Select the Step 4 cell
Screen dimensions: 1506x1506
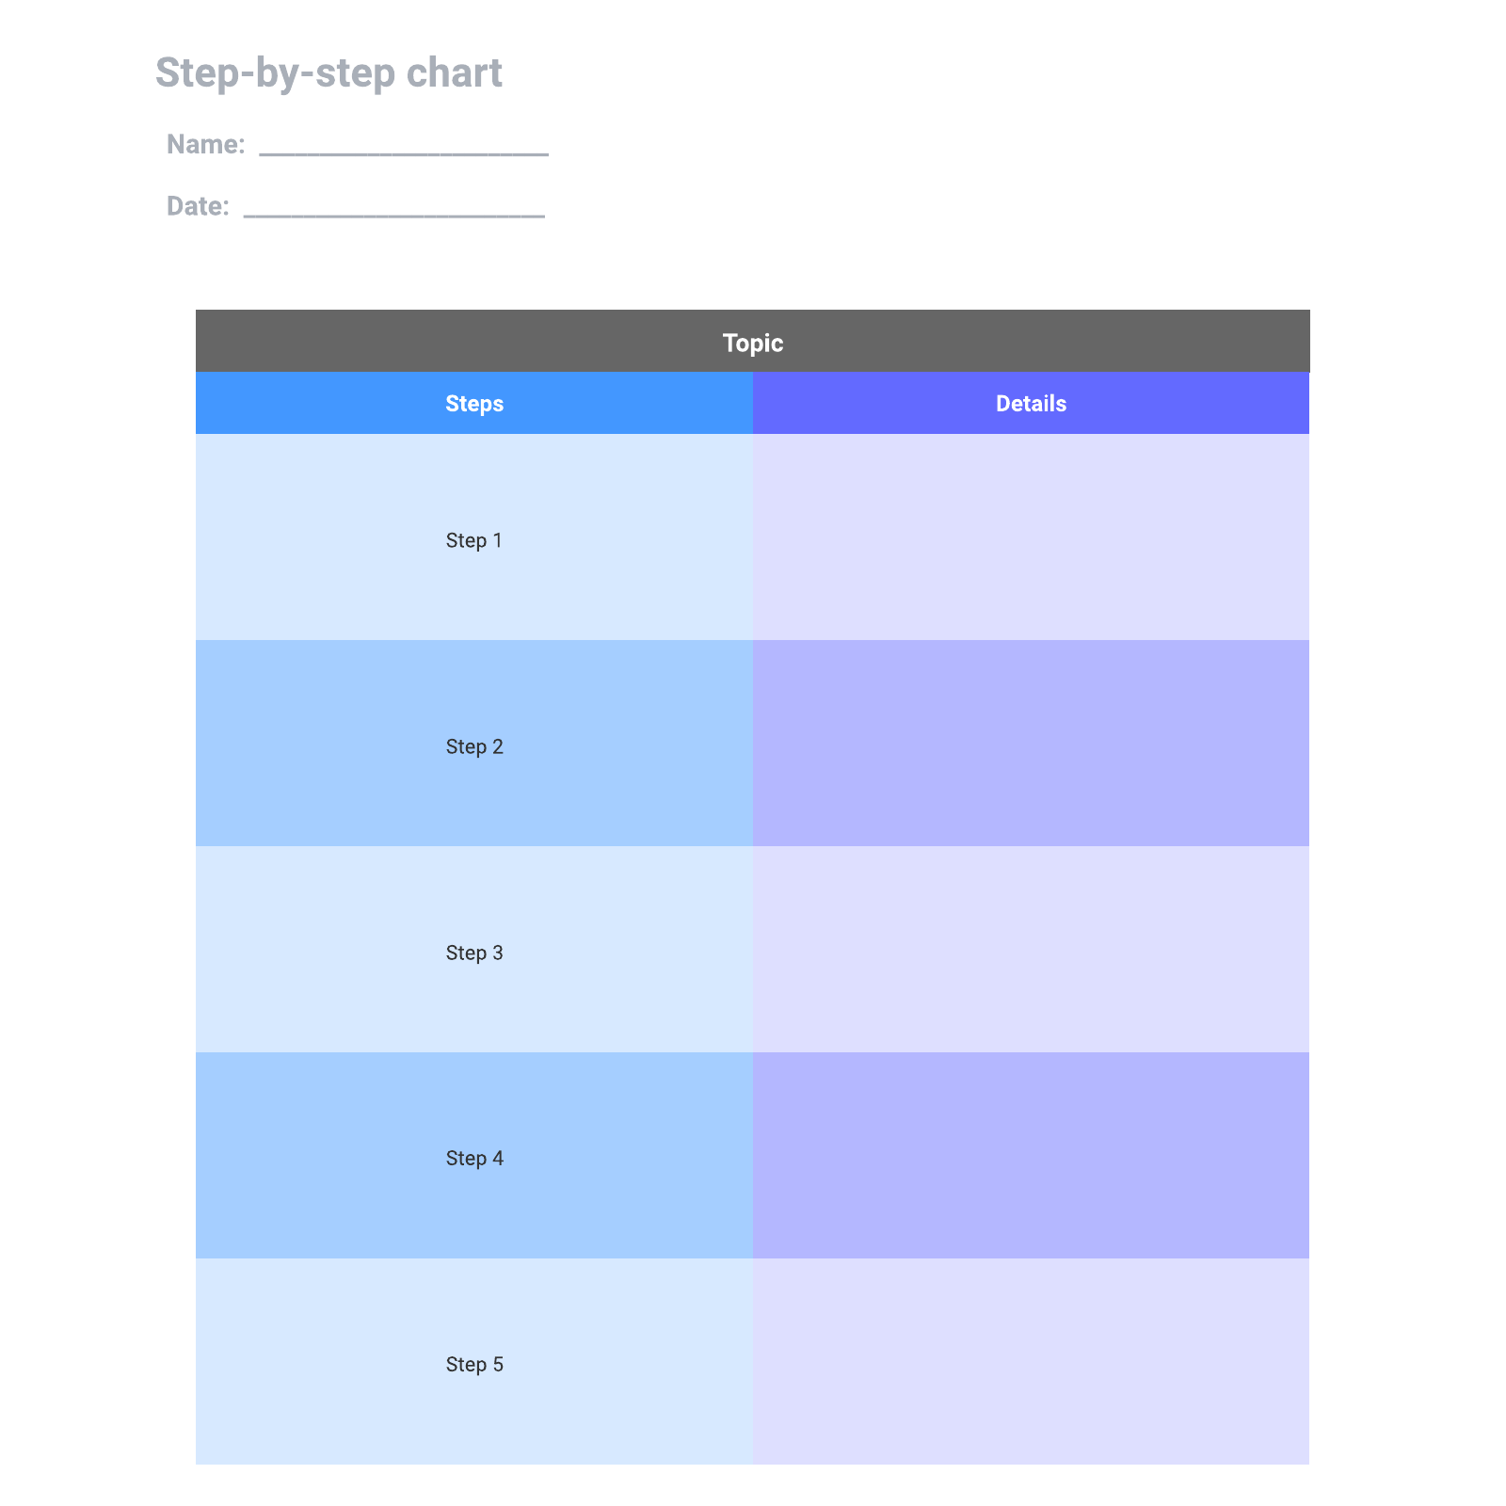474,1155
